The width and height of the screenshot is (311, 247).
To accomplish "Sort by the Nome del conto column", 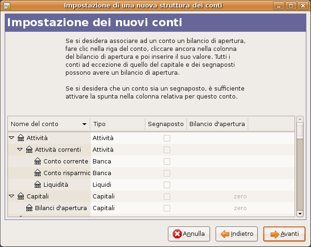I will 49,124.
